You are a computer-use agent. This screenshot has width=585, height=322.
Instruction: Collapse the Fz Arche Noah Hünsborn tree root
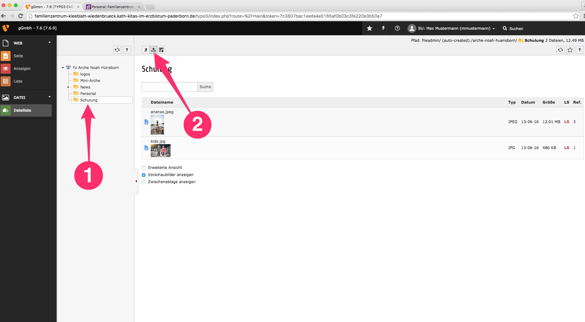click(x=63, y=68)
